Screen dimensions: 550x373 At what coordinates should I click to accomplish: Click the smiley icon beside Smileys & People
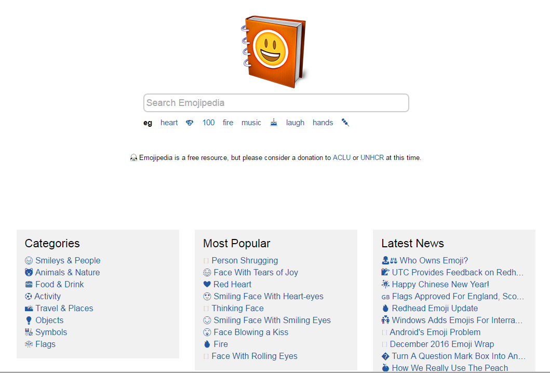pos(29,261)
